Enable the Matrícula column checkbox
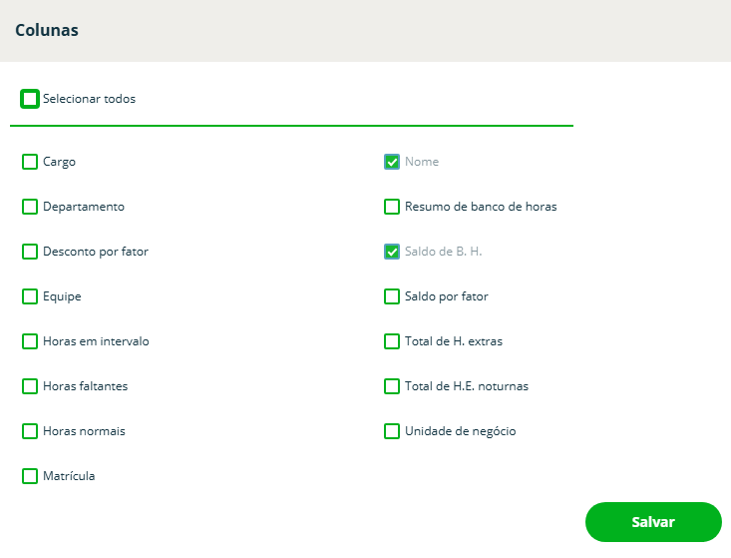731x558 pixels. point(30,476)
